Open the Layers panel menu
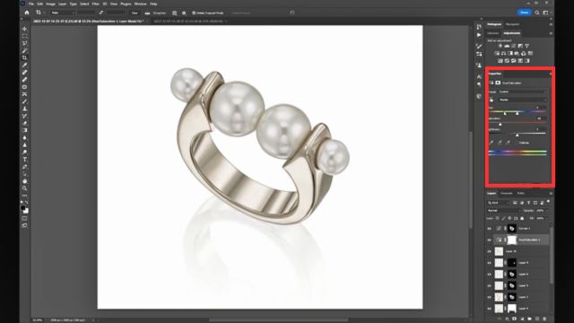This screenshot has width=574, height=323. (x=551, y=194)
